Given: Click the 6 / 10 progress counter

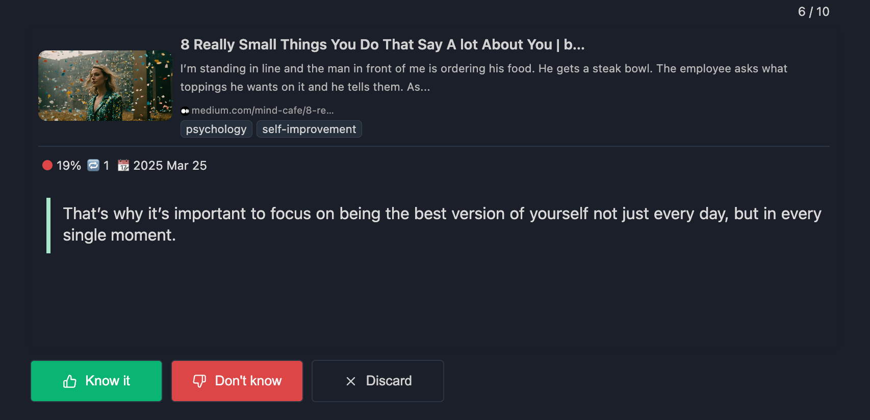Looking at the screenshot, I should click(x=813, y=12).
